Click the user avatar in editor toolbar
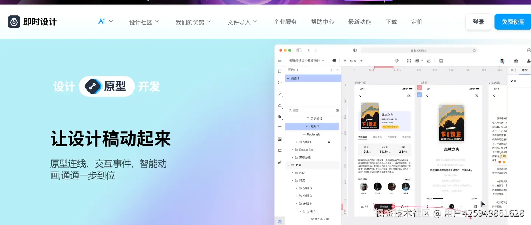The image size is (531, 225). [502, 61]
